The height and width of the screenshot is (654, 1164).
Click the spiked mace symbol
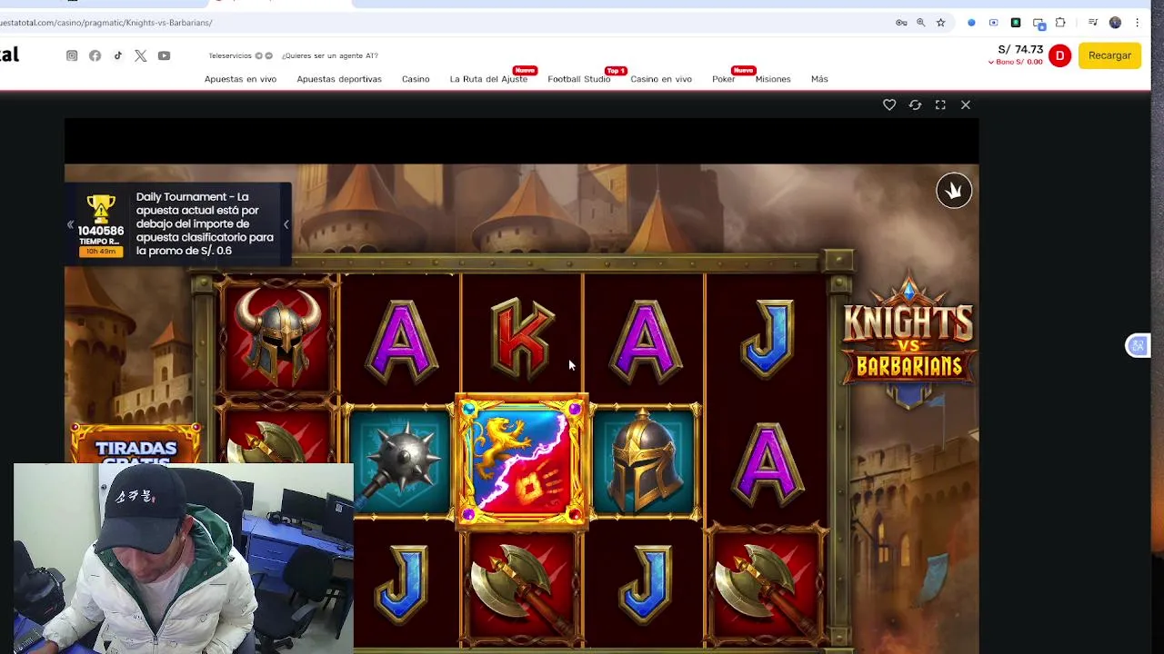(x=401, y=461)
